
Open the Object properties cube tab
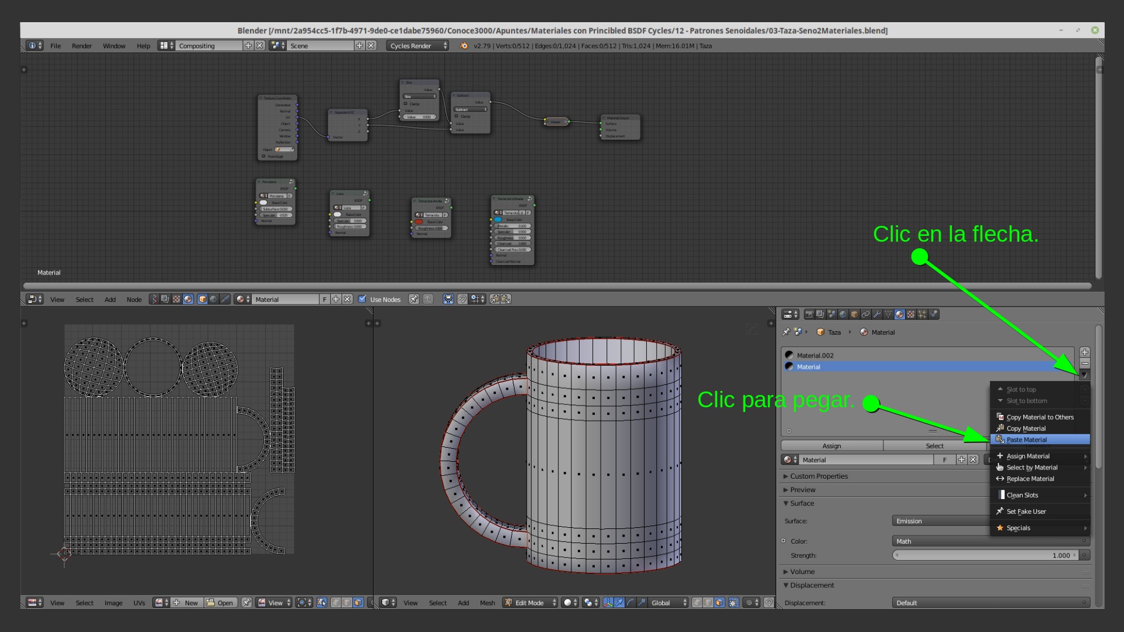pos(854,314)
